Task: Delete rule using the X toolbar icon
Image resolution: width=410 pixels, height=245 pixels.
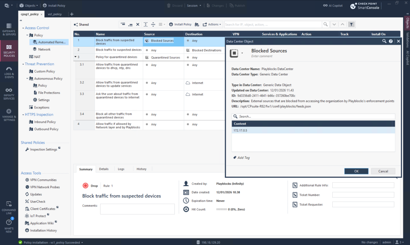Action: pos(138,25)
